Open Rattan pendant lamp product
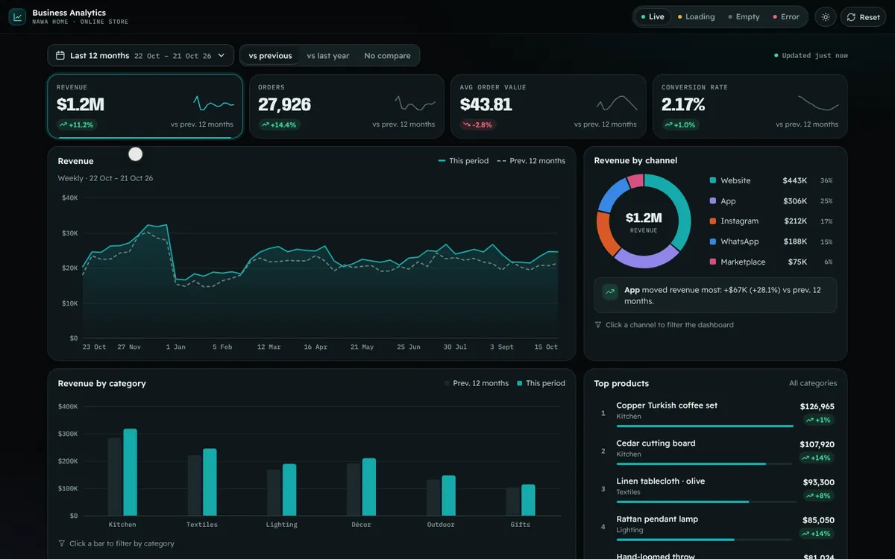Screen dimensions: 895x559 [x=716, y=526]
